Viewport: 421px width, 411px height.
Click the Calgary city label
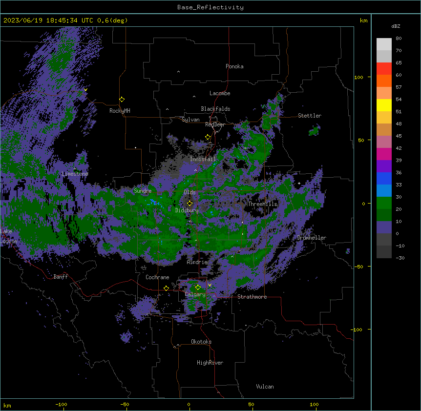[x=195, y=294]
